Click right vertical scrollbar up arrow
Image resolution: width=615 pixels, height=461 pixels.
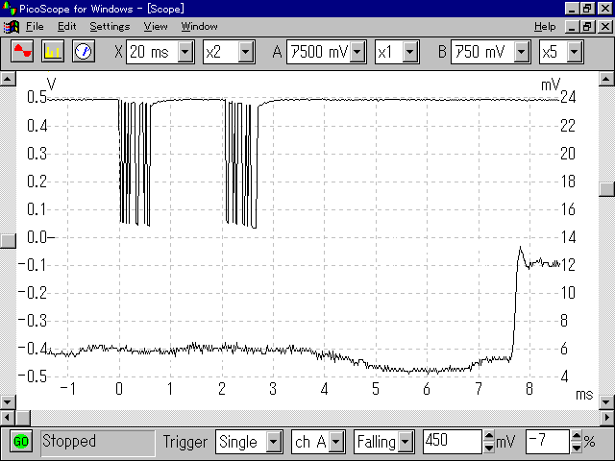click(606, 79)
